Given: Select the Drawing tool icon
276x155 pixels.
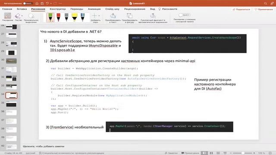Looking at the screenshot, I should click(8, 16).
